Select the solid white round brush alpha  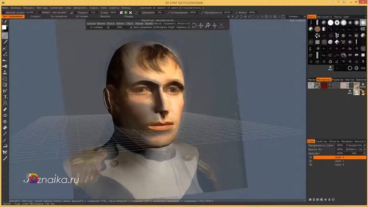(x=331, y=22)
